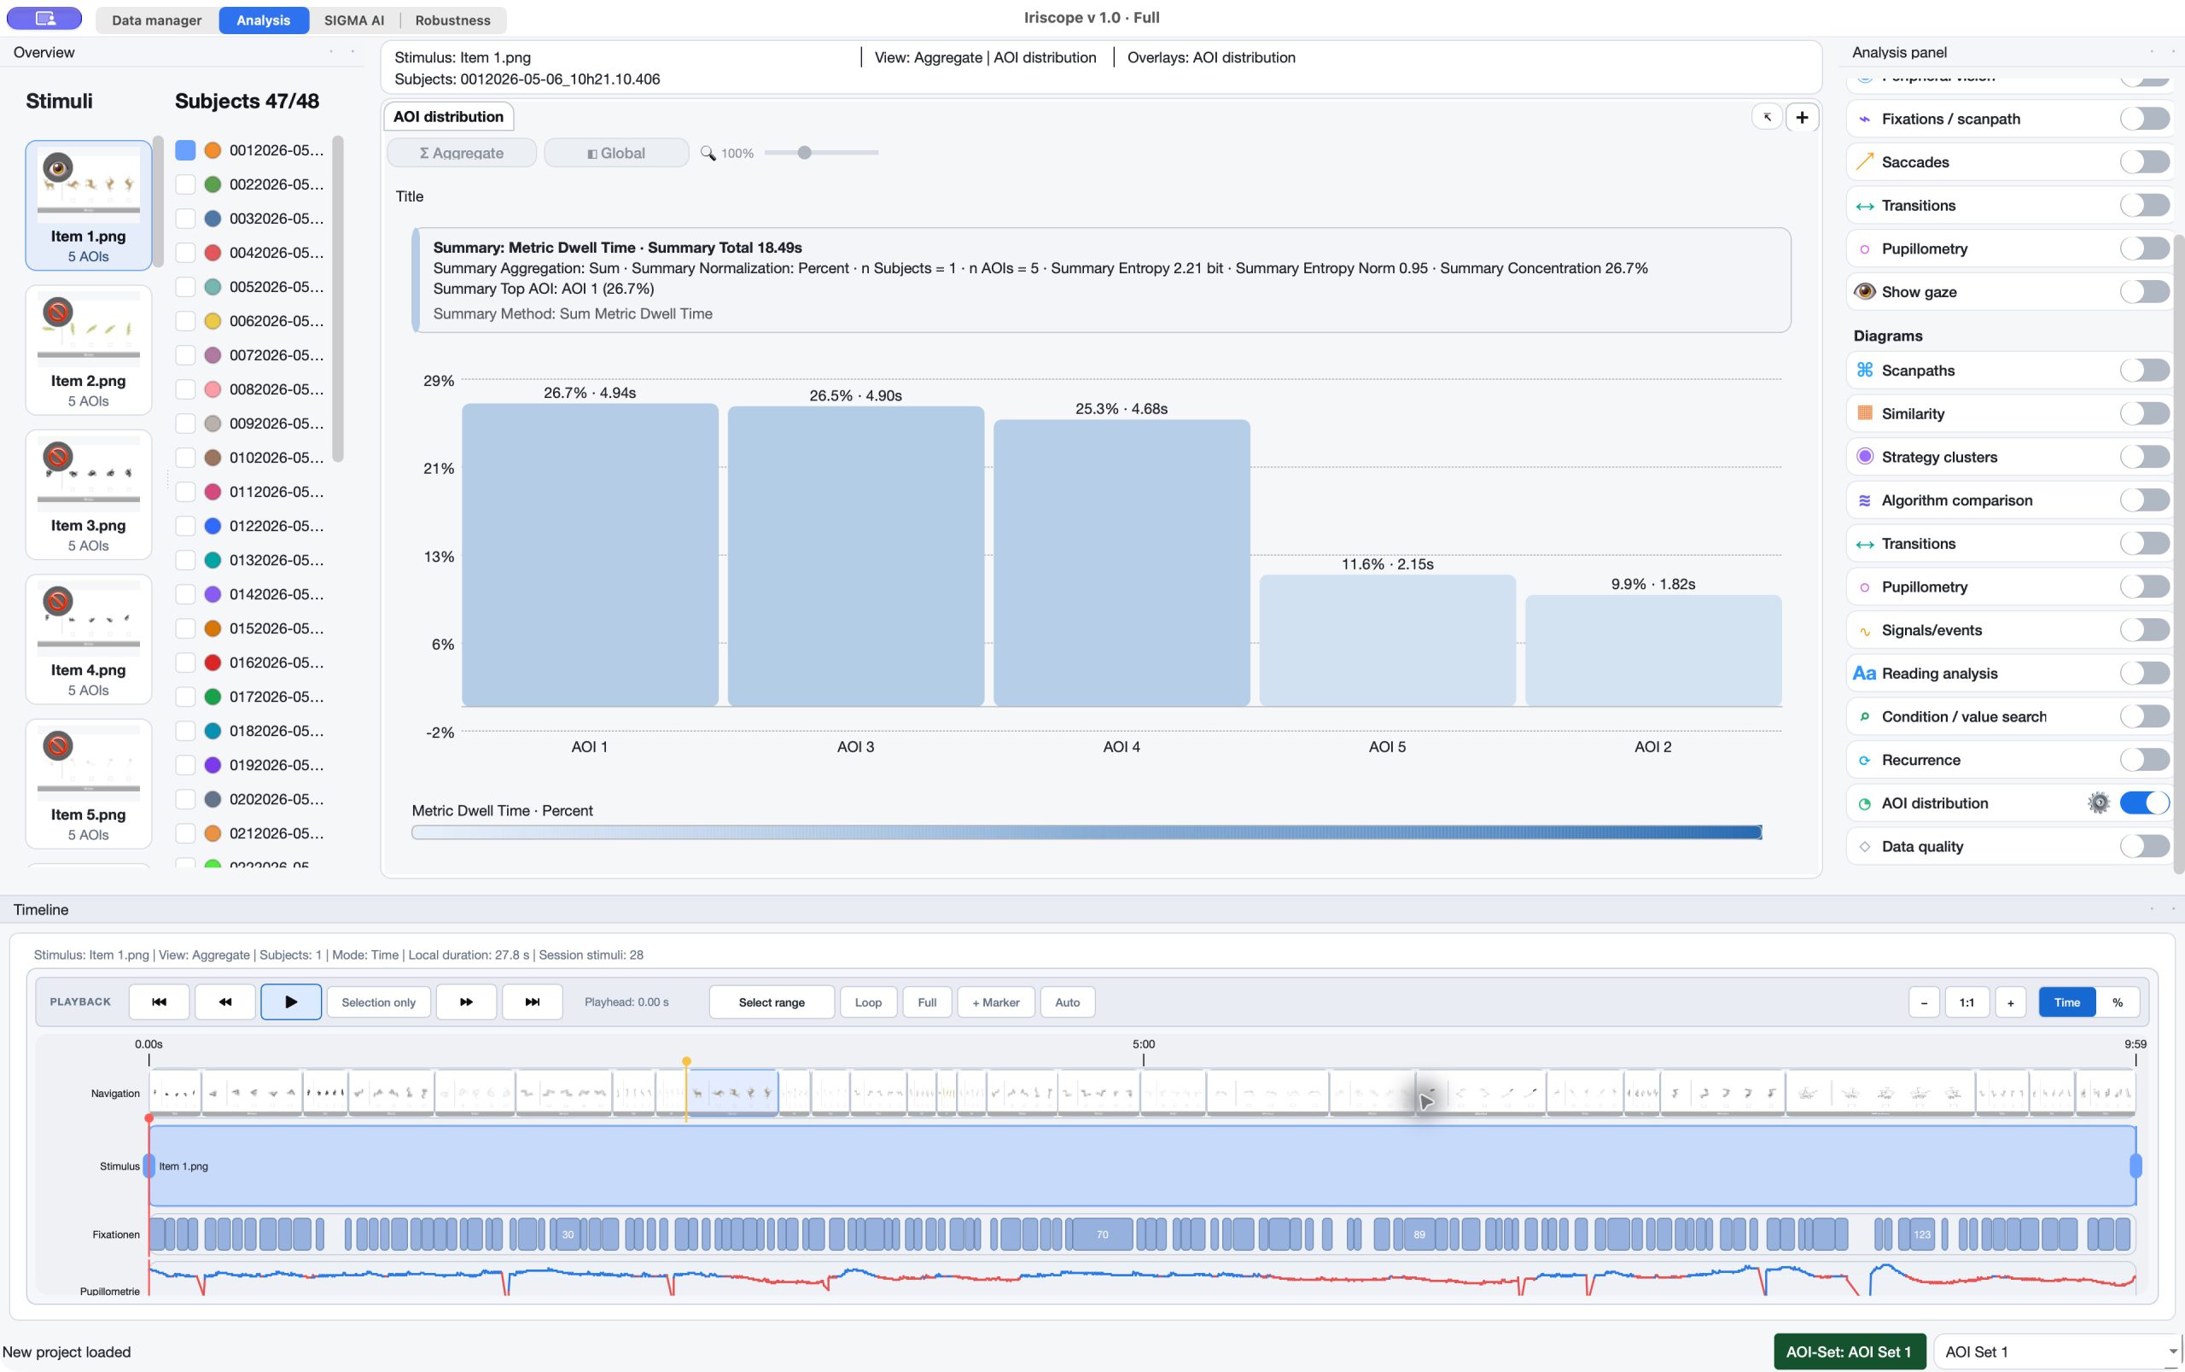Open the AOI Set 1 dropdown
The image size is (2185, 1372).
pyautogui.click(x=2057, y=1352)
